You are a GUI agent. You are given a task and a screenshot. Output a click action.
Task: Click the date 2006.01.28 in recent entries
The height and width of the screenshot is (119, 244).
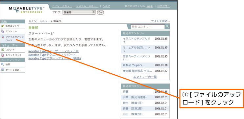[161, 65]
